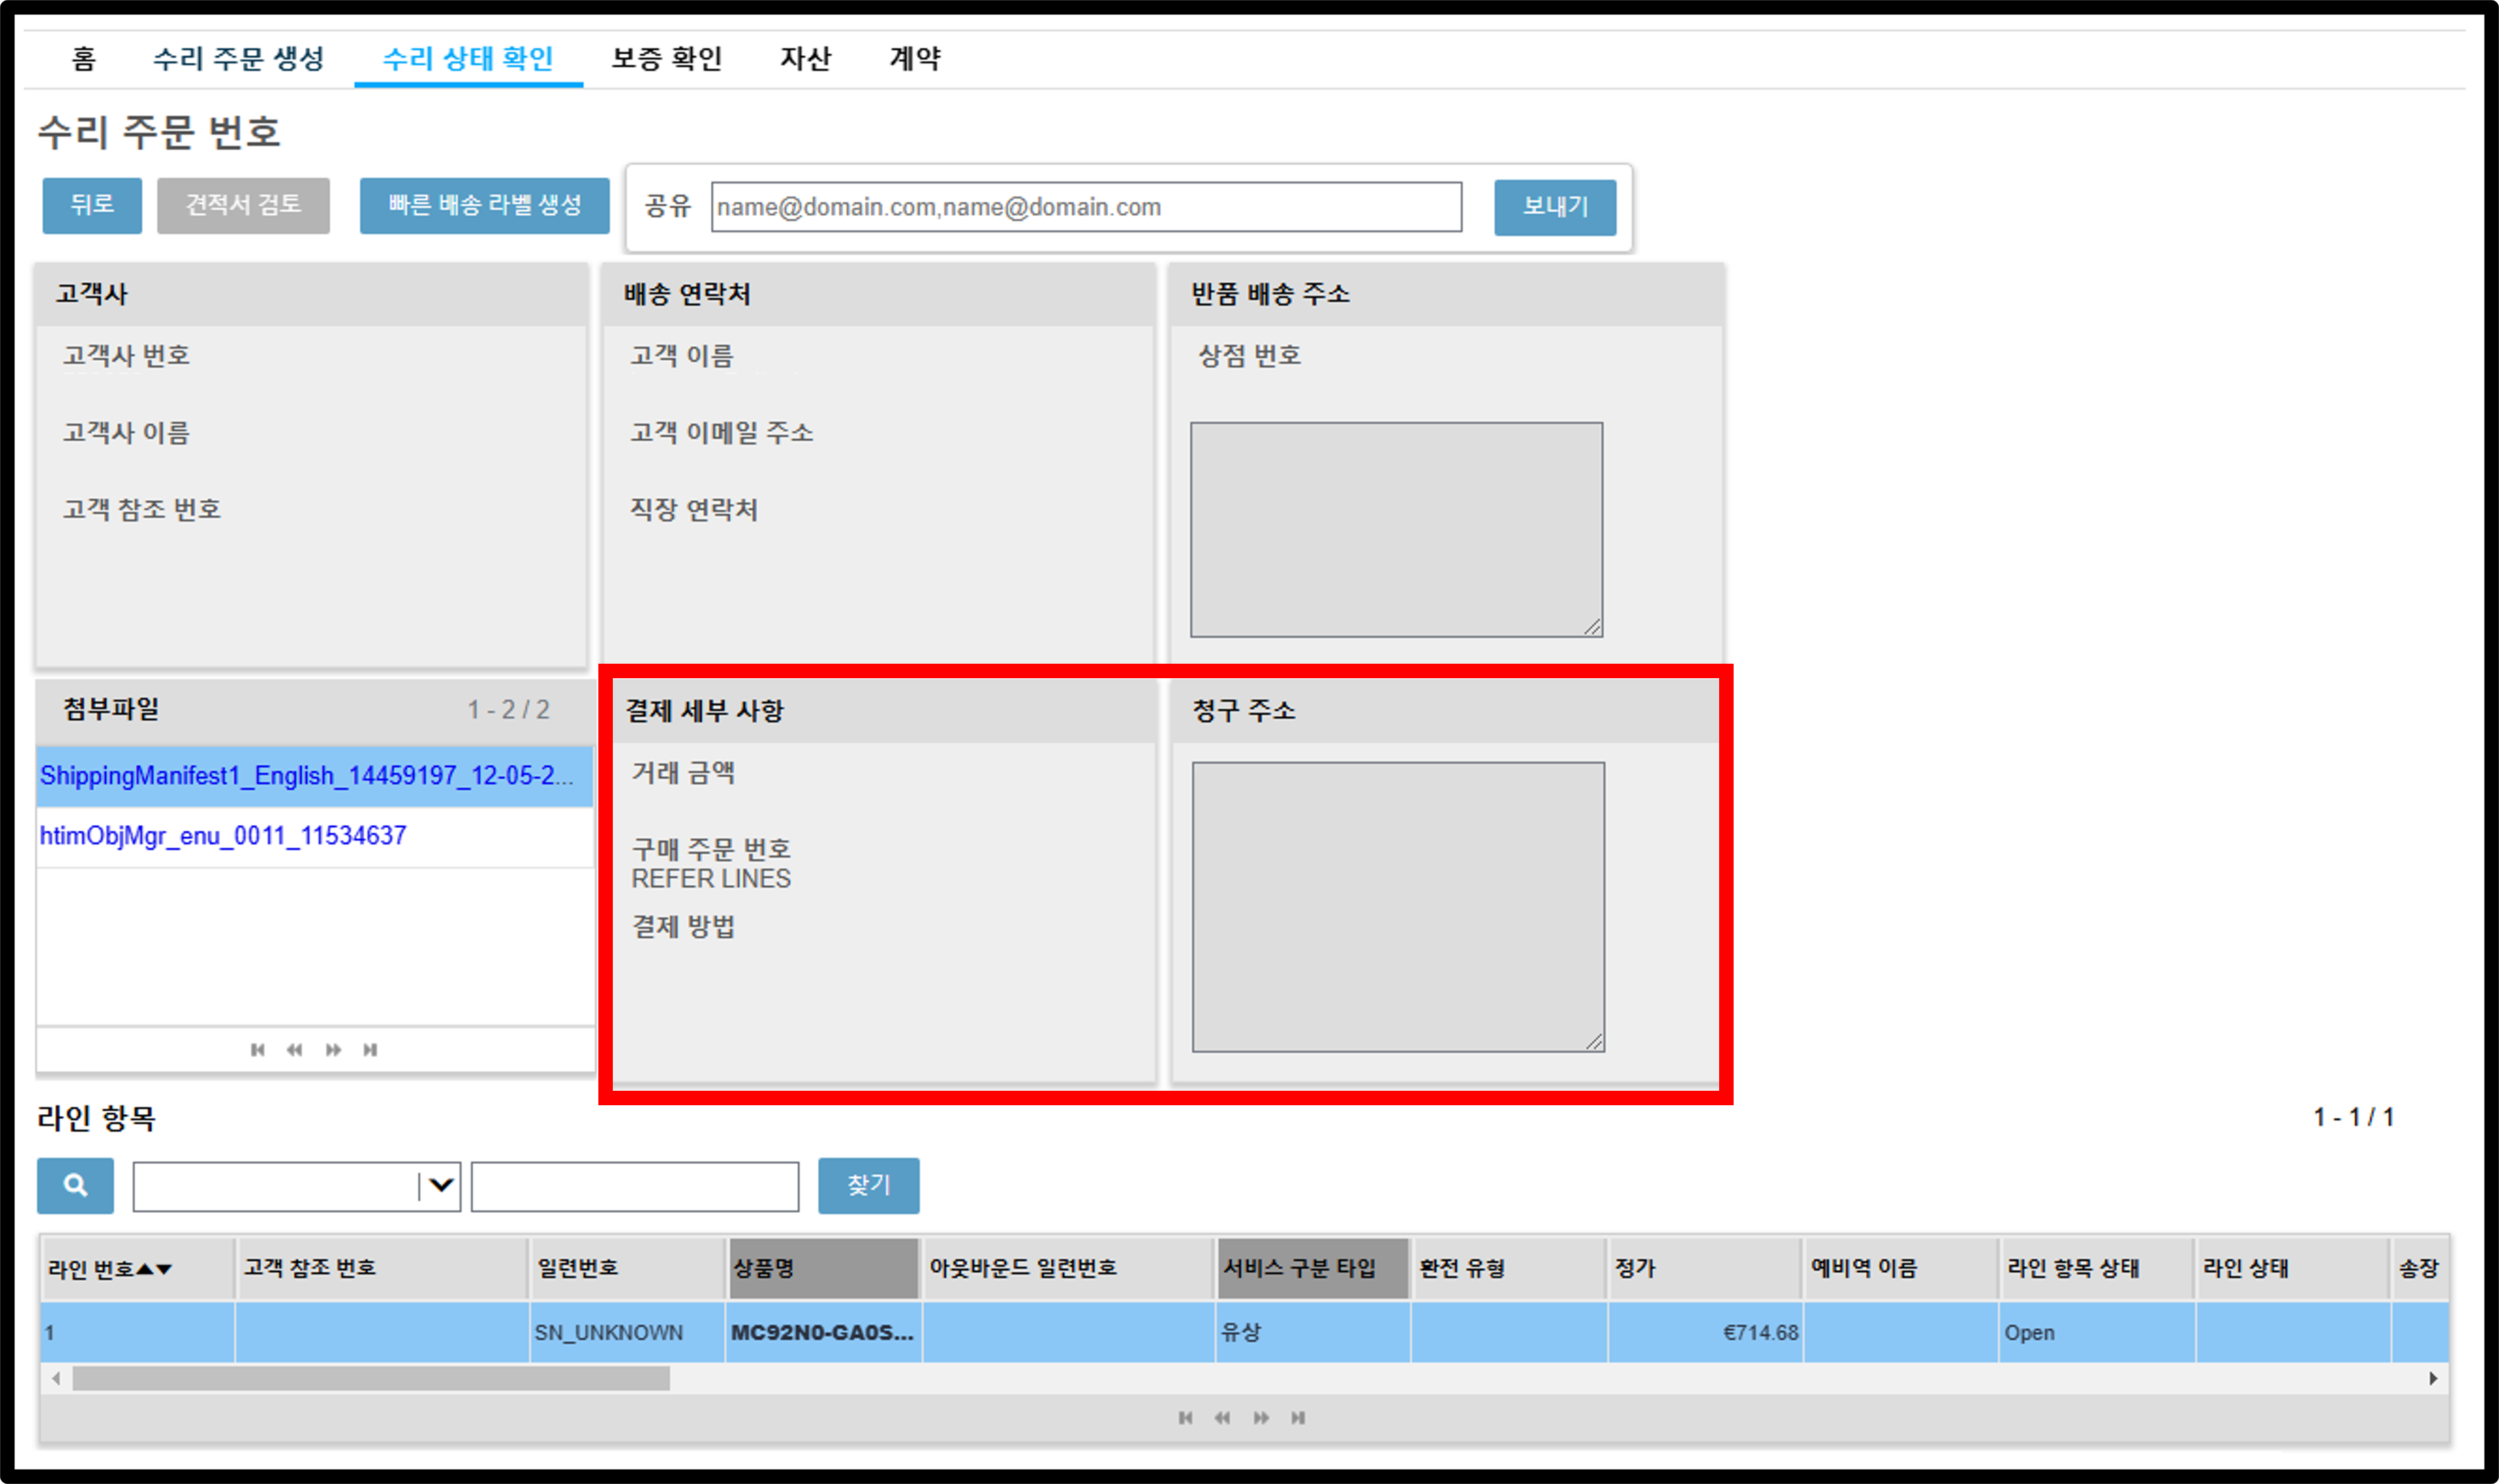Sort by 라인 번호 column arrows

click(x=154, y=1269)
